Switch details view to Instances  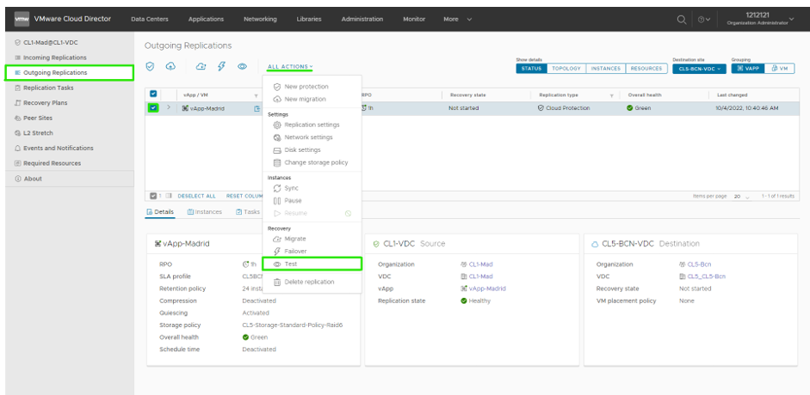point(605,69)
